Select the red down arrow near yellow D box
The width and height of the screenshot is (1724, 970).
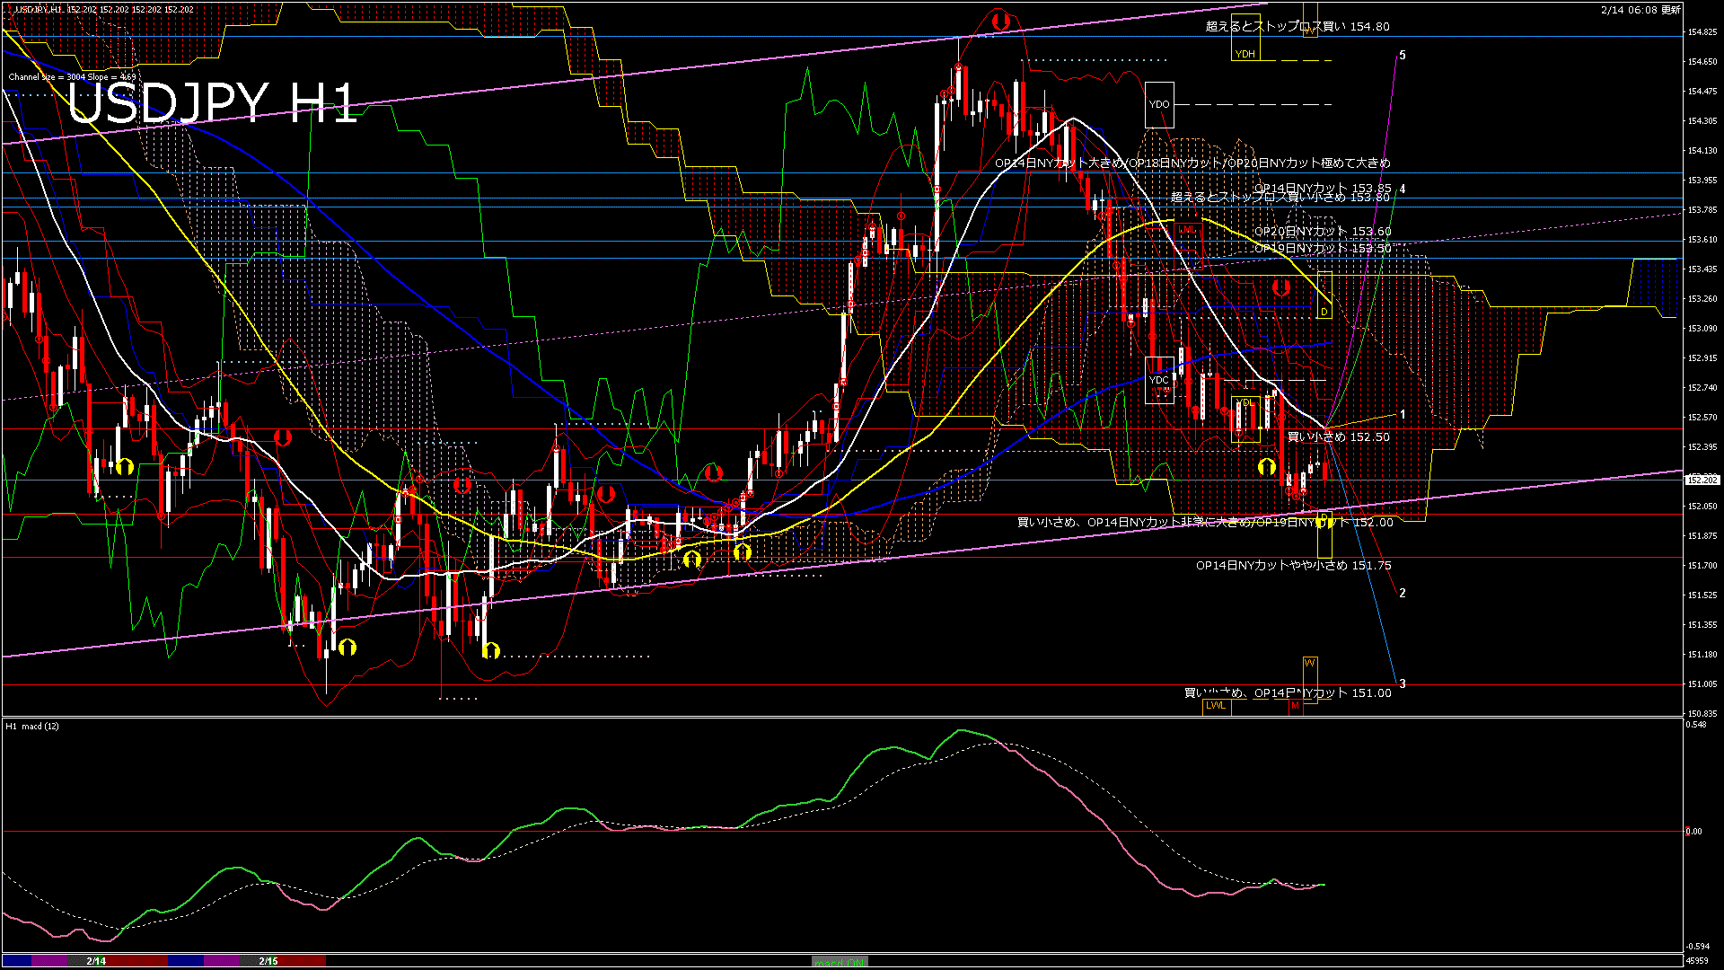[1281, 287]
